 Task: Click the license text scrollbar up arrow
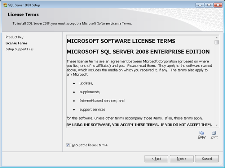tap(217, 38)
